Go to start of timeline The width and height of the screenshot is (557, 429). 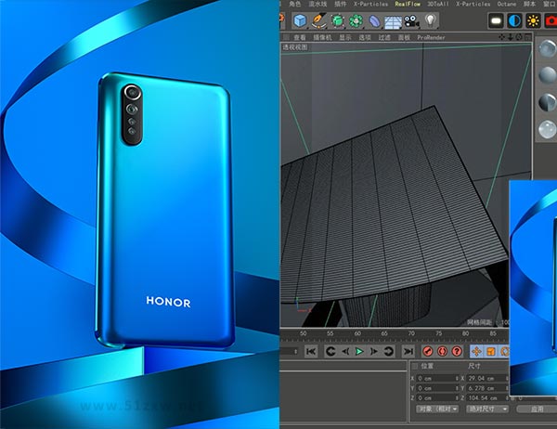pyautogui.click(x=311, y=352)
